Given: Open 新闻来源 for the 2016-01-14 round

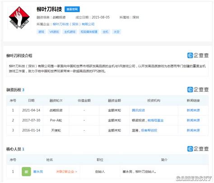Looking at the screenshot, I should coord(193,130).
